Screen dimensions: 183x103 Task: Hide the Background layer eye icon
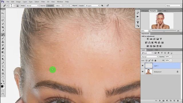(x=142, y=72)
